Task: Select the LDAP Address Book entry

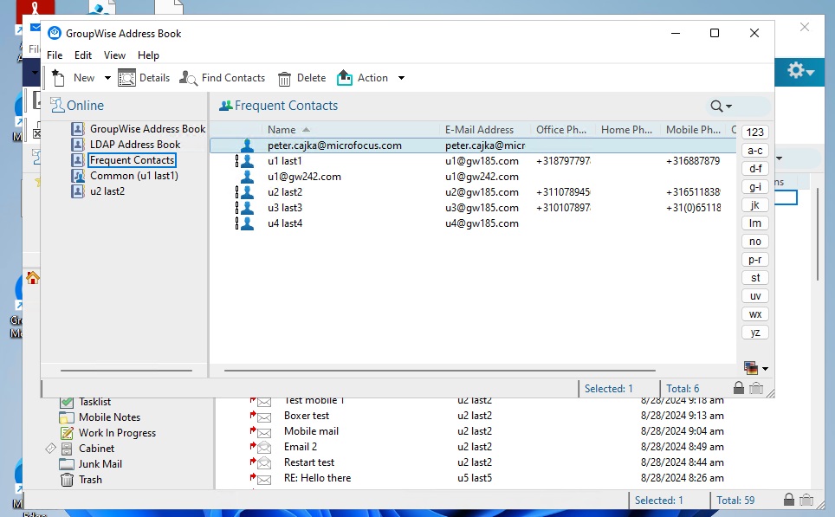Action: tap(135, 145)
